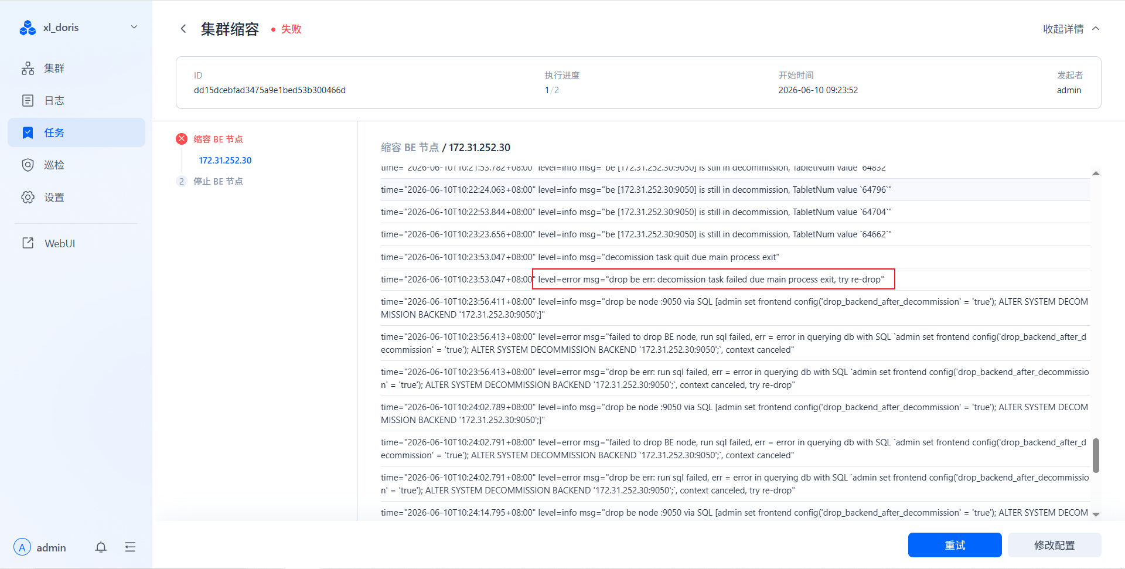The image size is (1125, 569).
Task: Collapse the sidebar with menu-fold icon
Action: coord(130,547)
